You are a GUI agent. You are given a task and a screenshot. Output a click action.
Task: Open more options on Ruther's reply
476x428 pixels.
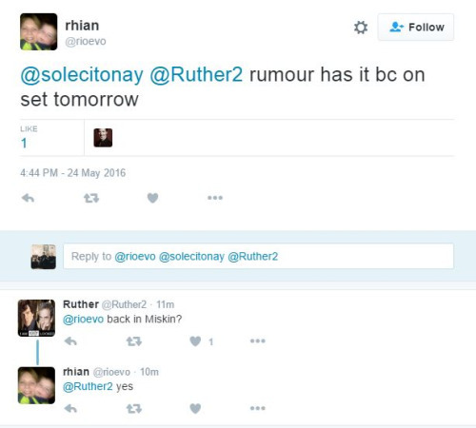tap(258, 341)
